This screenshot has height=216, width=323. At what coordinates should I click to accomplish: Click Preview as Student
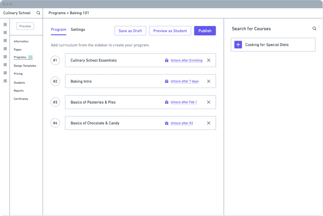pos(170,31)
